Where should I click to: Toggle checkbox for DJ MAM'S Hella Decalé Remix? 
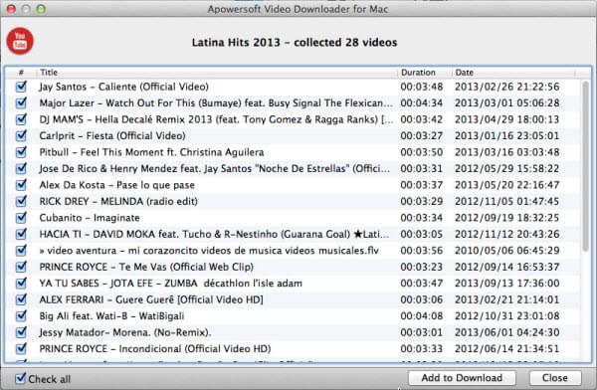click(21, 119)
